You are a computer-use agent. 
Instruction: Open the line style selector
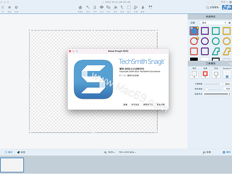(x=217, y=94)
